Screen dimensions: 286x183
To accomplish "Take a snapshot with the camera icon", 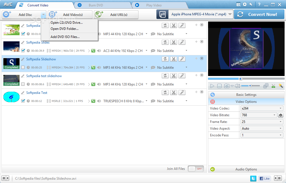I will click(227, 86).
